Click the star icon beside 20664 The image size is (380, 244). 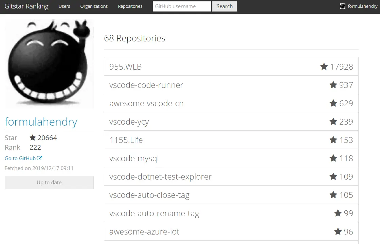(33, 138)
